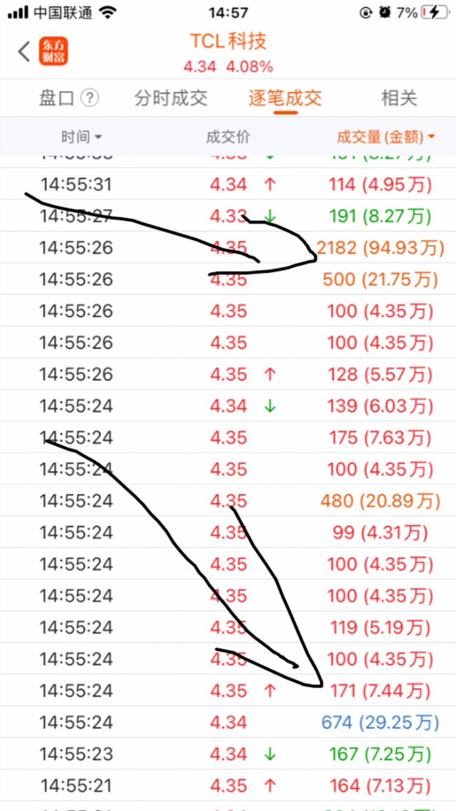Tap the volume 480 (20.89万)
456x811 pixels.
coord(381,500)
